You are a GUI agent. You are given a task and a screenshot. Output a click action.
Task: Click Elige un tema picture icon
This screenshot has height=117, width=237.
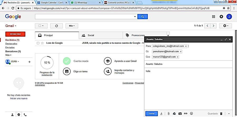(67, 71)
